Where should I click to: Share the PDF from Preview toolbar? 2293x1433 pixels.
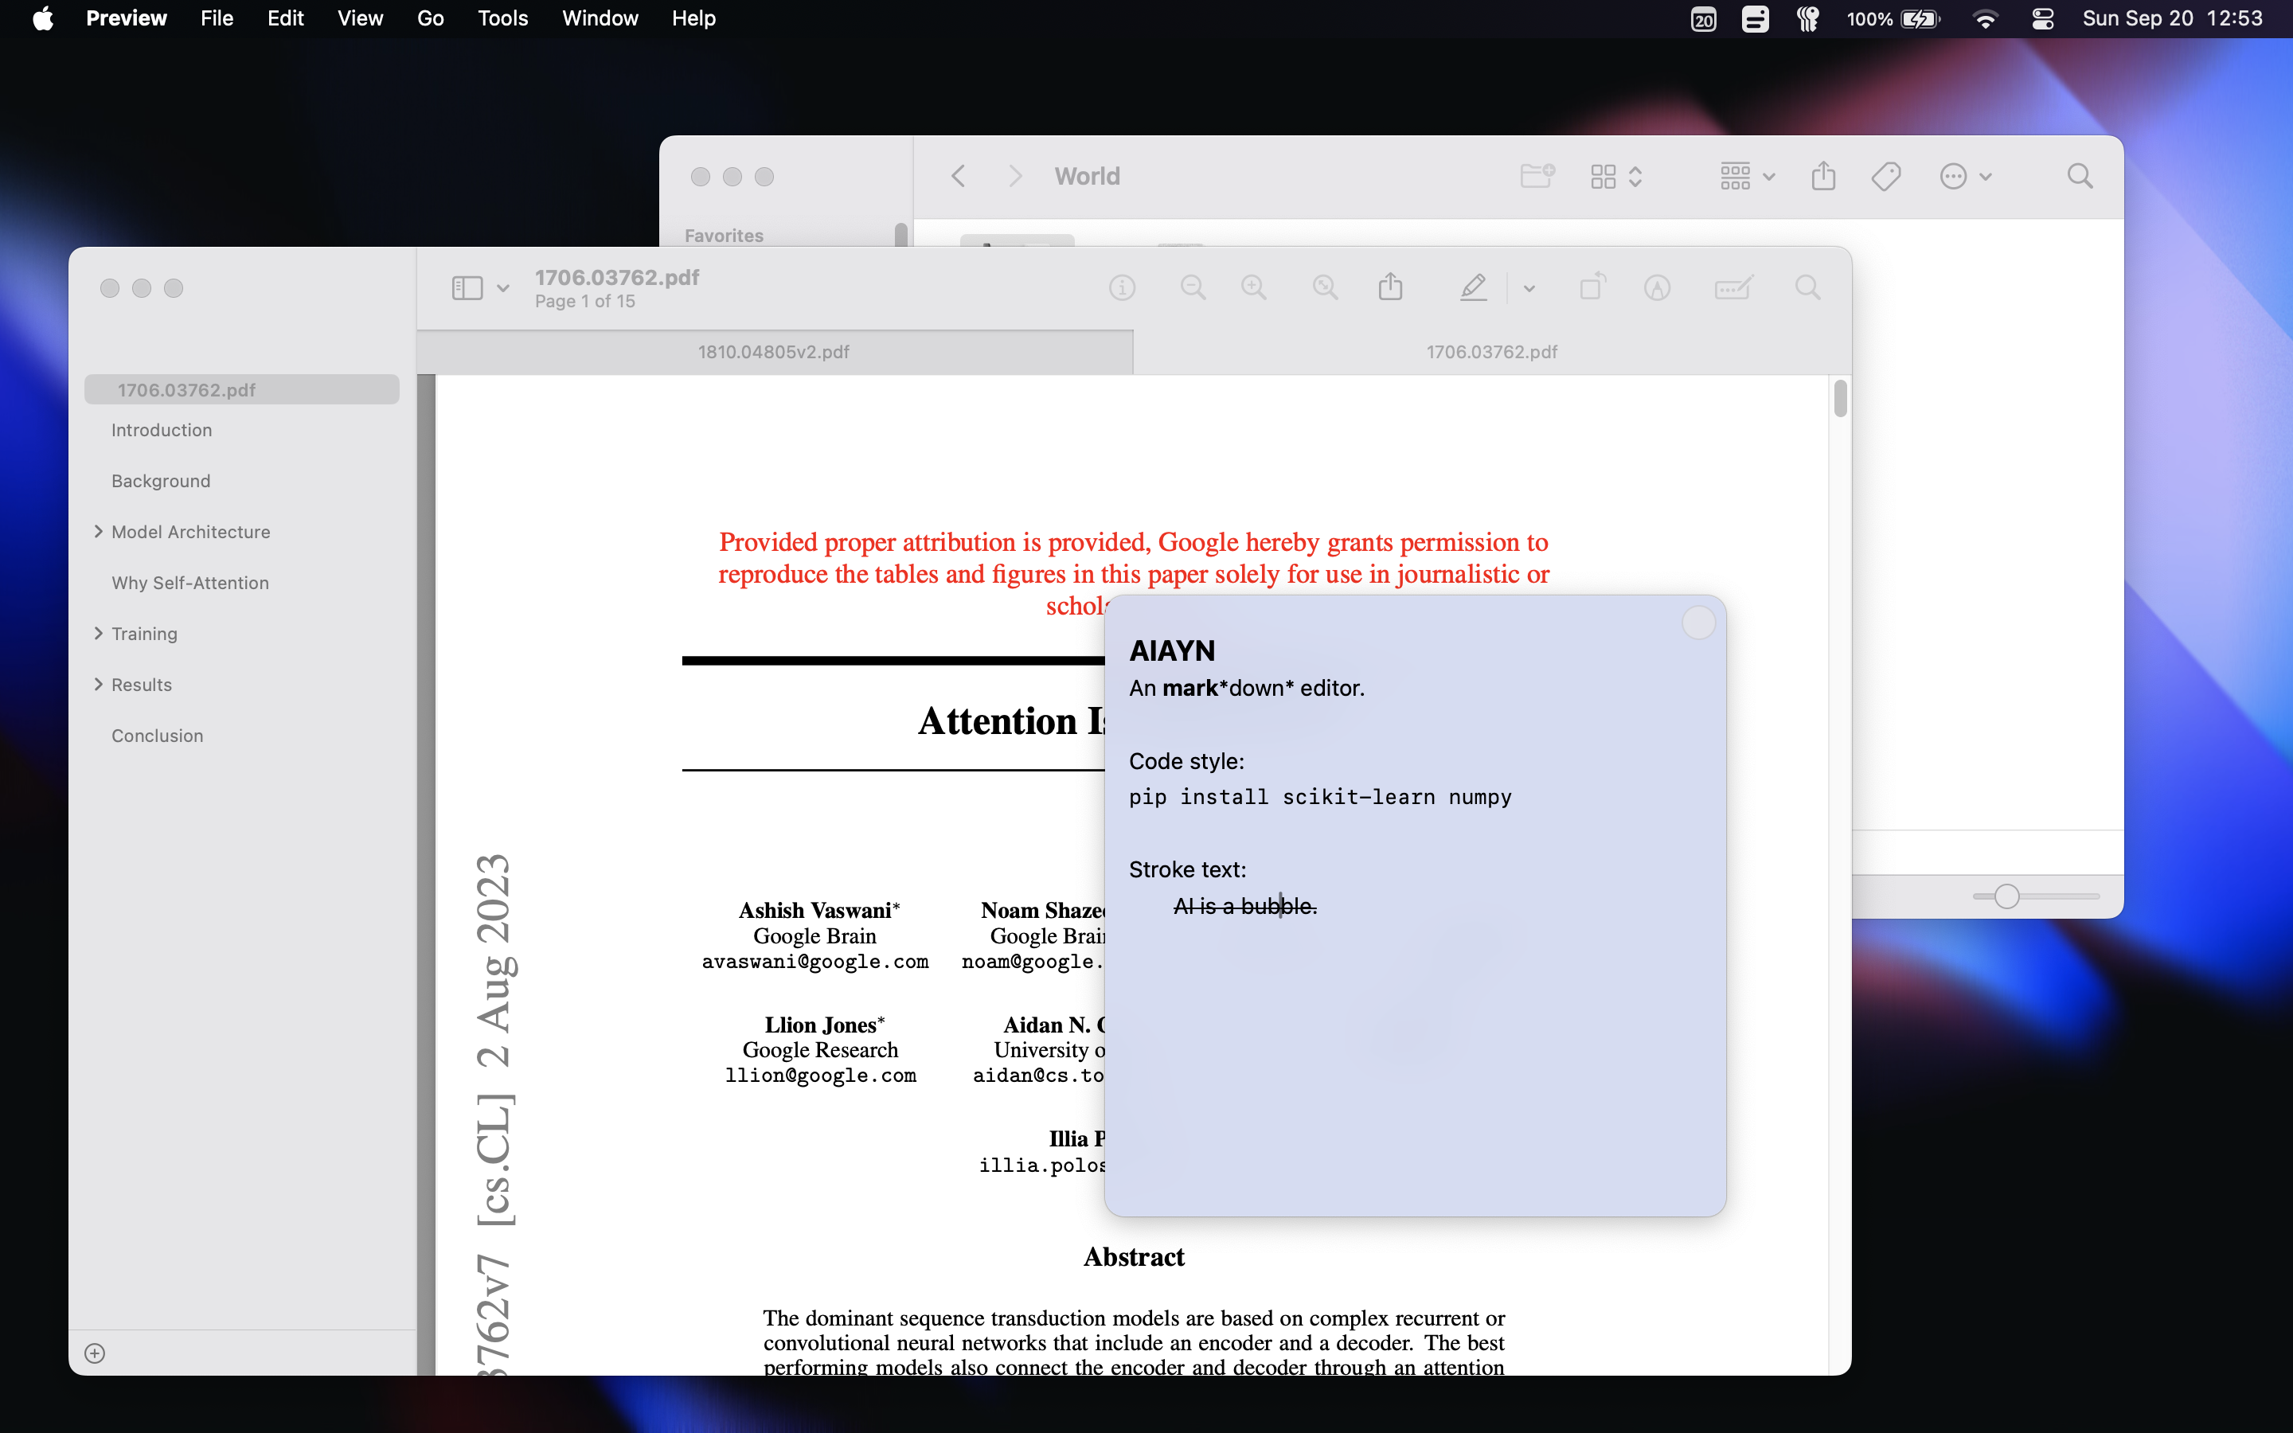[x=1390, y=287]
